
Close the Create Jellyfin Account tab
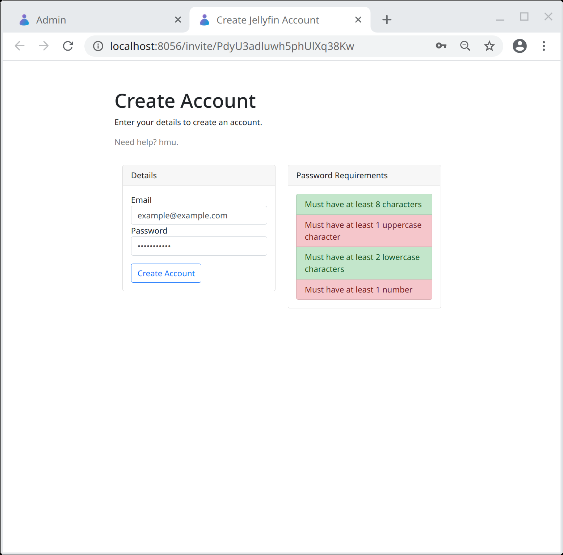tap(358, 20)
